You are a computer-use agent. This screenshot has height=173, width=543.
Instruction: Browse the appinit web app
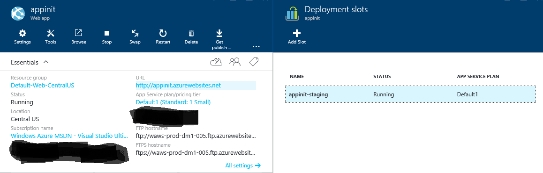[x=79, y=36]
